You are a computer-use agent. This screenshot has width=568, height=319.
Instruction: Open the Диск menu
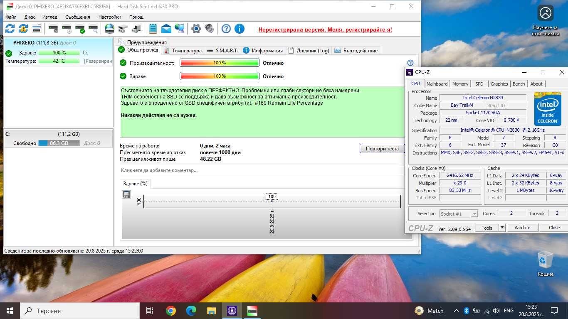tap(30, 17)
